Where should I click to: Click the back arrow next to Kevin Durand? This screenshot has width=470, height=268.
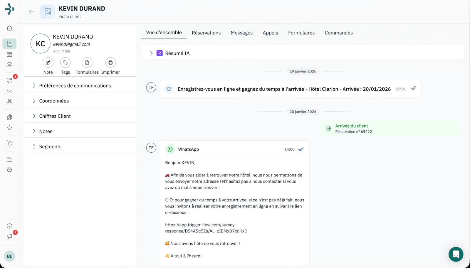tap(32, 12)
